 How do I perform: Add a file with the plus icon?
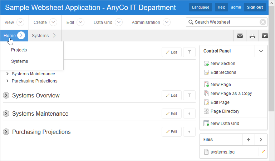(248, 140)
